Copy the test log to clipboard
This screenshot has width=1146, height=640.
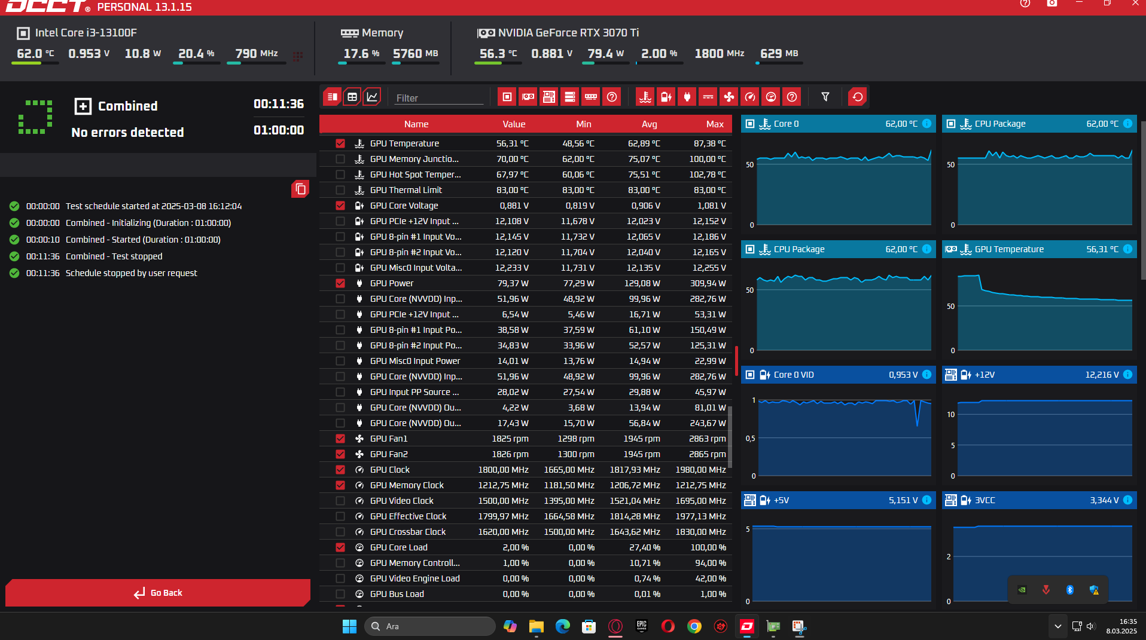coord(300,189)
